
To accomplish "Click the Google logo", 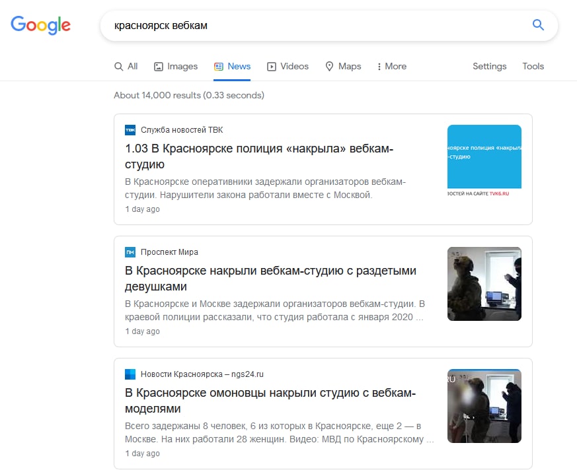I will [40, 25].
